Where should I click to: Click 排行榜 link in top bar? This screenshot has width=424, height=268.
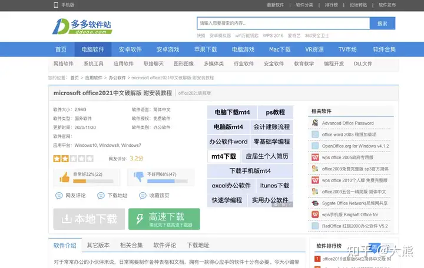click(x=331, y=5)
